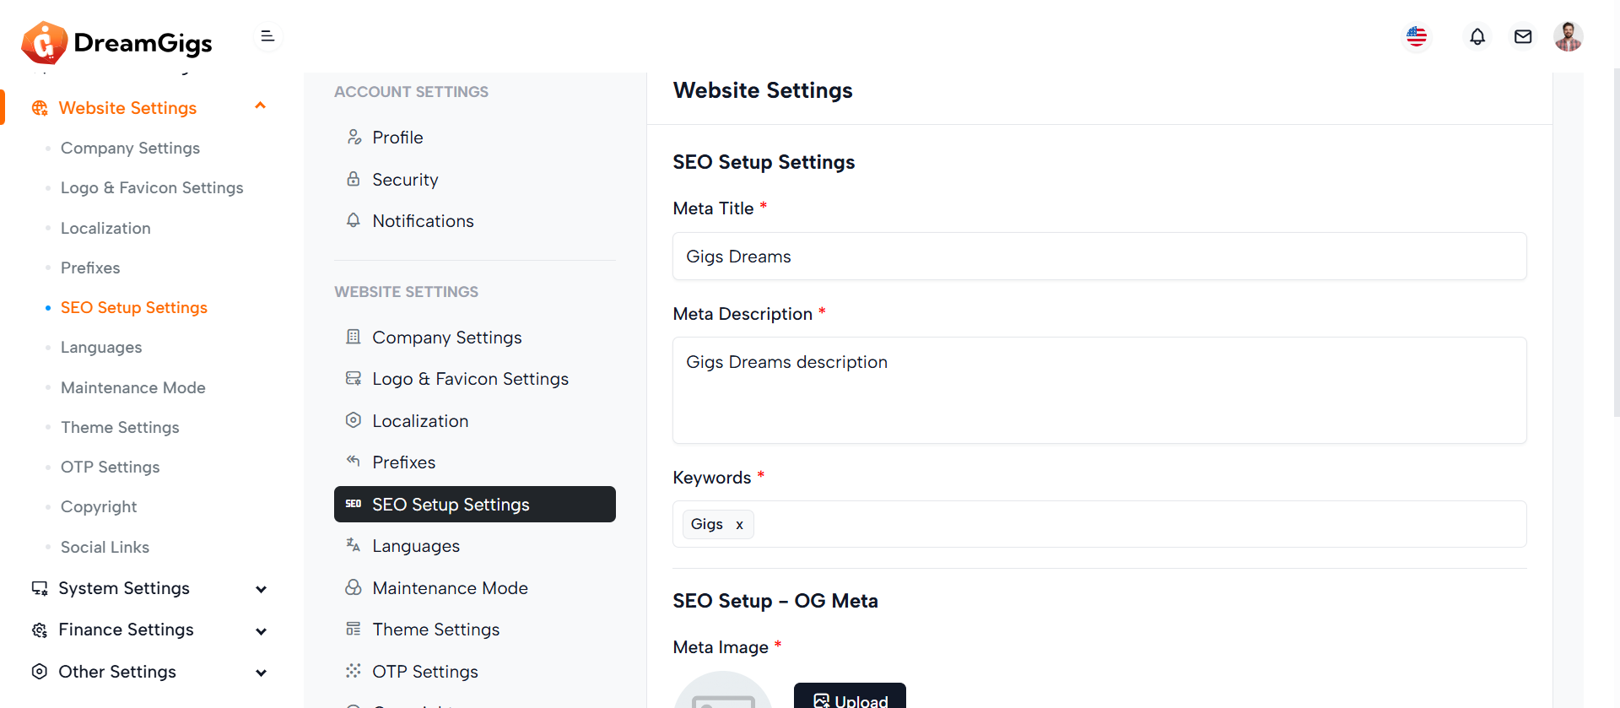Click the US flag language icon
The height and width of the screenshot is (708, 1620).
tap(1417, 37)
